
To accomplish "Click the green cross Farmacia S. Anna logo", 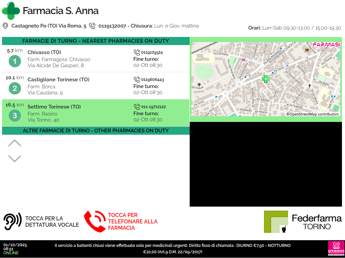I will (11, 11).
